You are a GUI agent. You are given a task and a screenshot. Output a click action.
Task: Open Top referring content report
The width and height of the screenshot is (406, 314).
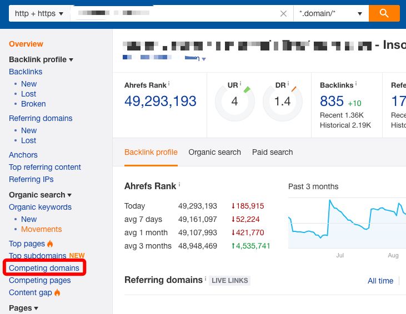45,167
